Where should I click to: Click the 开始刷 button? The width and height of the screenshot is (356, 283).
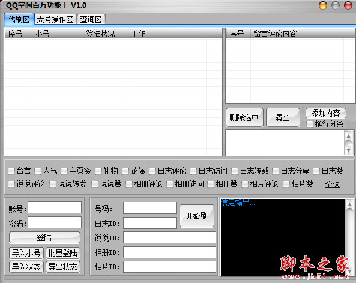coord(197,216)
